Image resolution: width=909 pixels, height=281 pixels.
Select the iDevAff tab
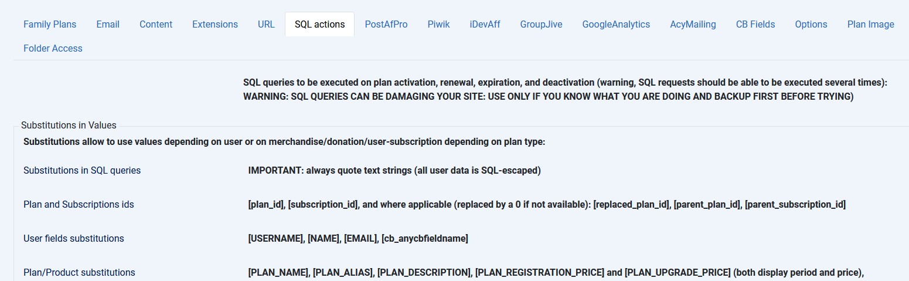point(485,24)
